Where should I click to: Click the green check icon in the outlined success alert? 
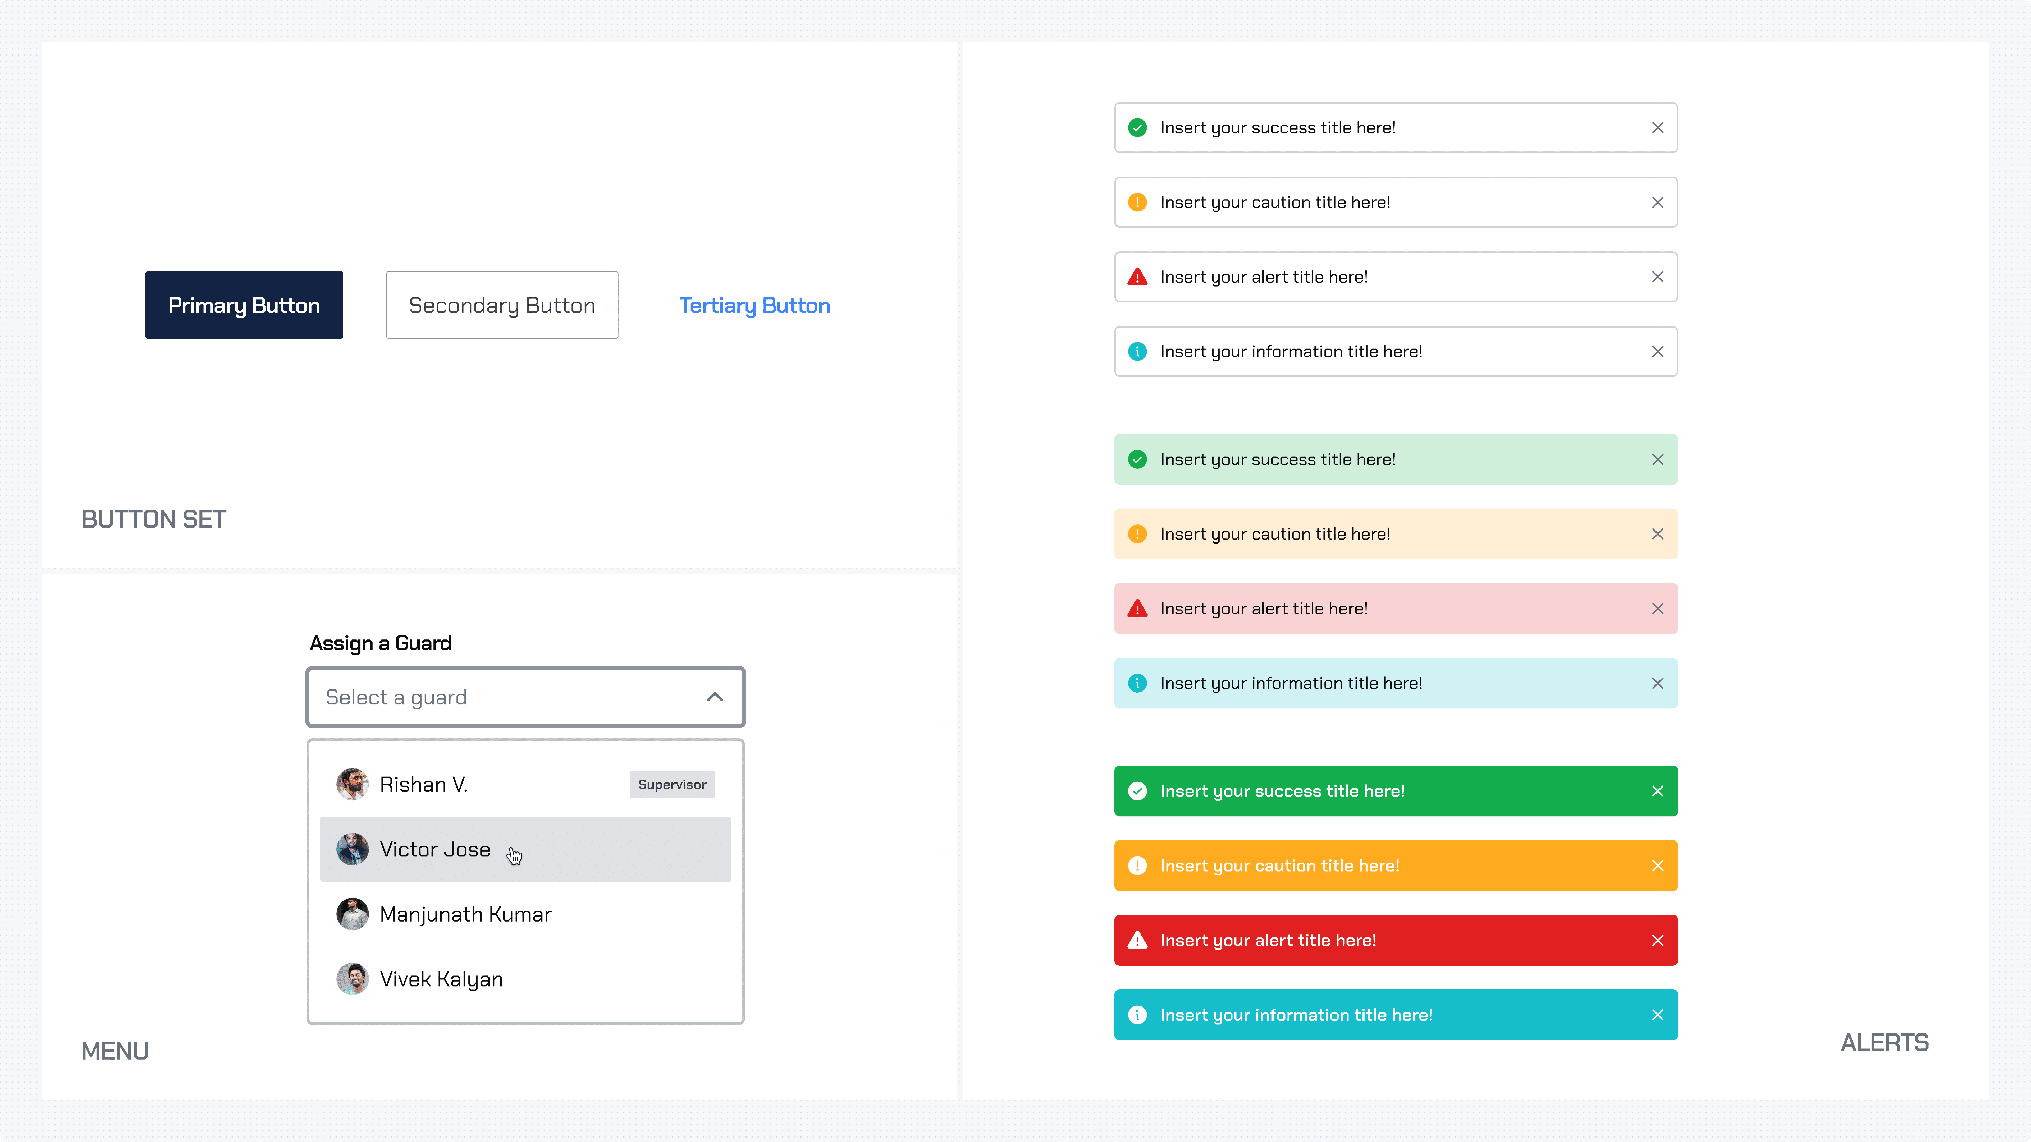tap(1137, 128)
